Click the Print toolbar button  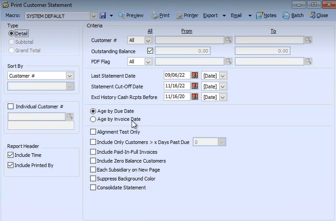pyautogui.click(x=160, y=15)
